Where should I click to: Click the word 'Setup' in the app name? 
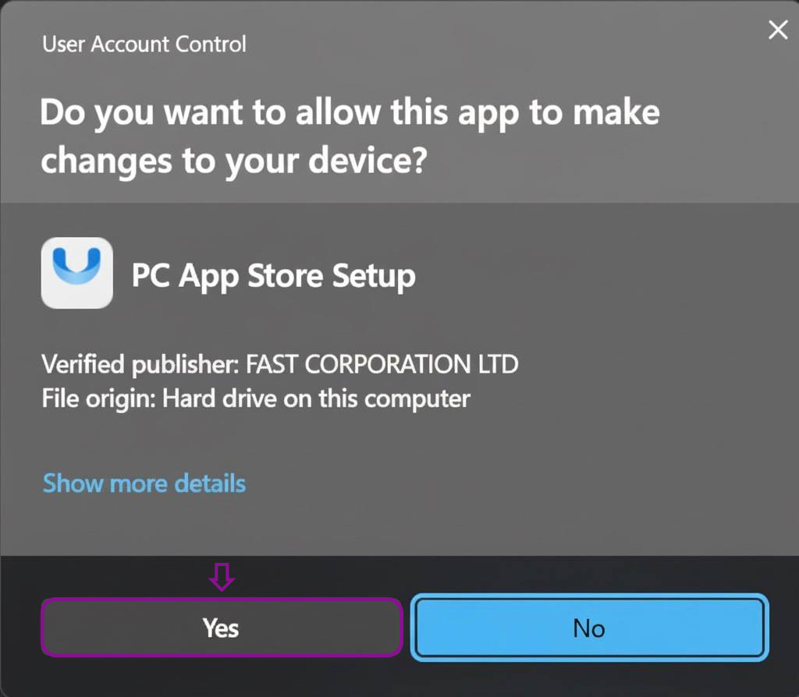tap(374, 277)
